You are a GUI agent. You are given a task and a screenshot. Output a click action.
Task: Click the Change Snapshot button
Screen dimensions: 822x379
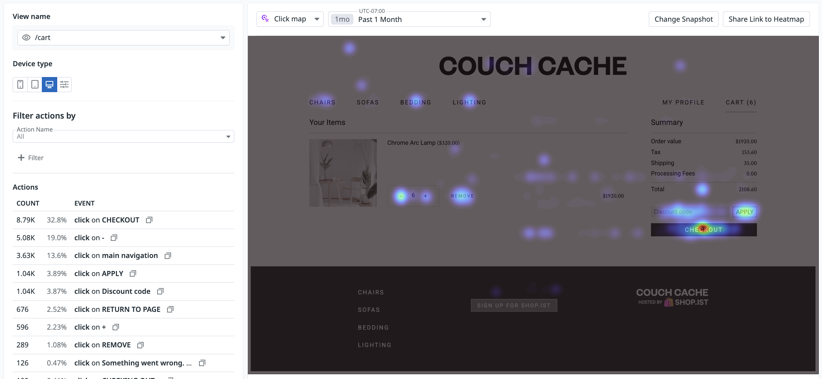[683, 19]
